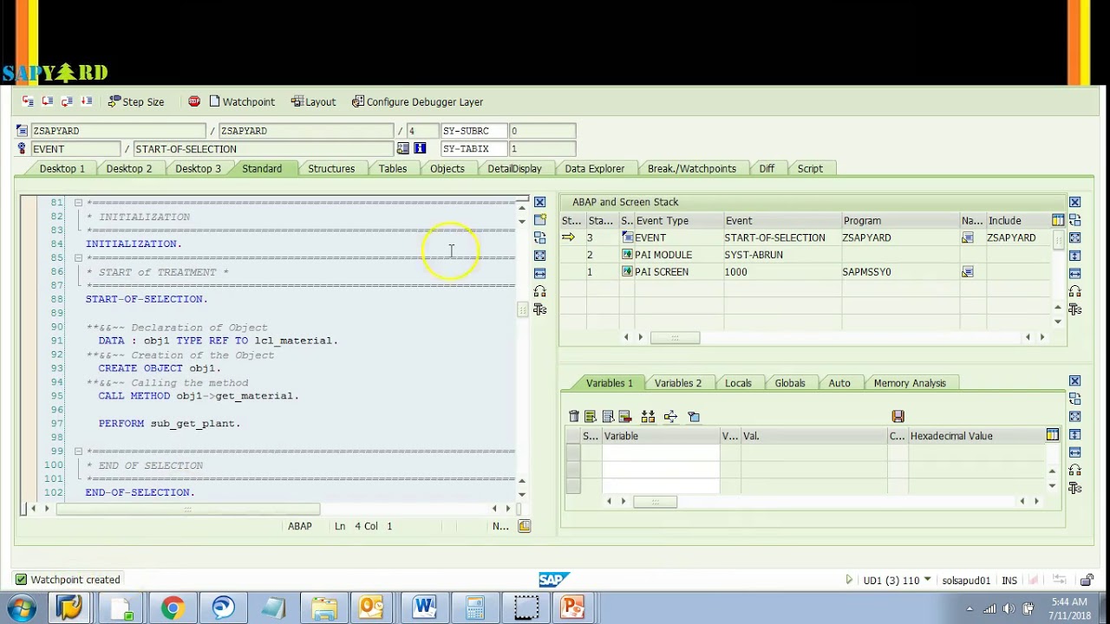Create a Watchpoint from the toolbar

(x=242, y=101)
